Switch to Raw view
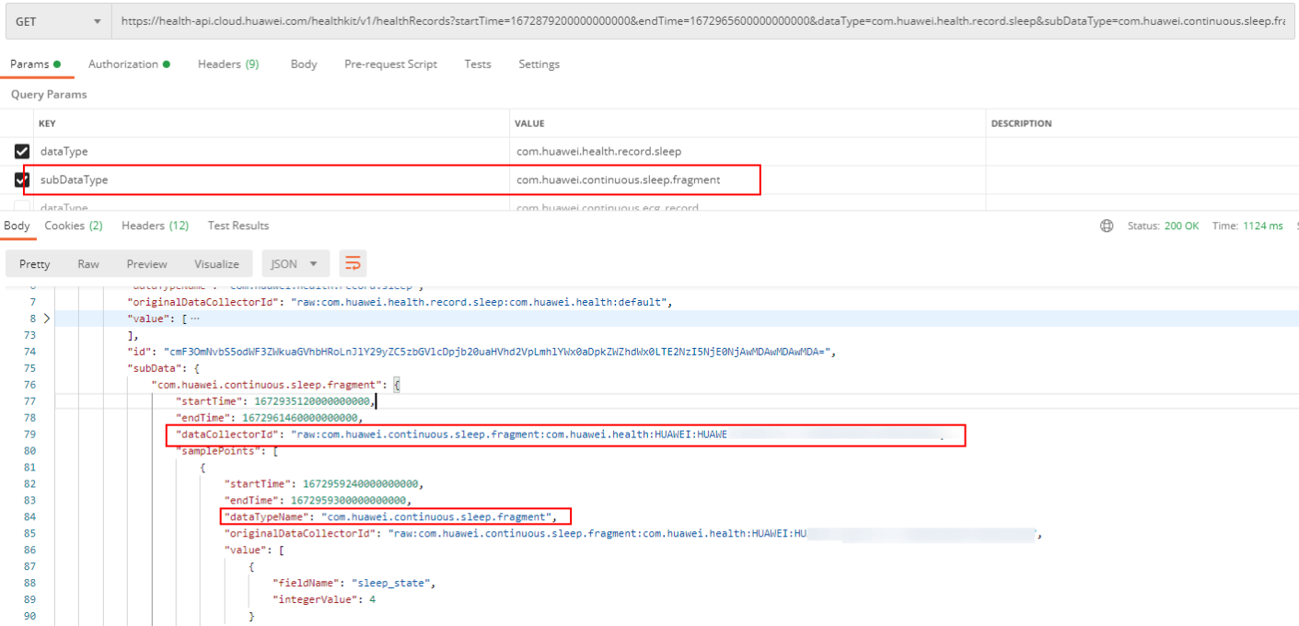 click(88, 264)
